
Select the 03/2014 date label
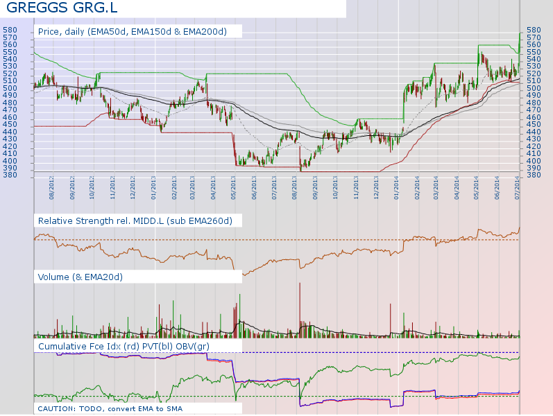coord(436,188)
